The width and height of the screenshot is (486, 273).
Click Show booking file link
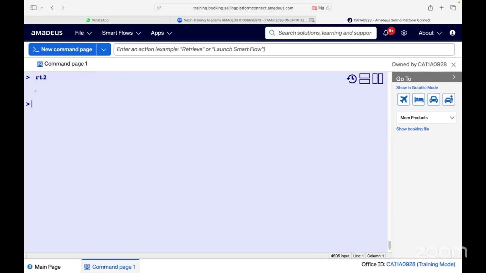pyautogui.click(x=413, y=129)
